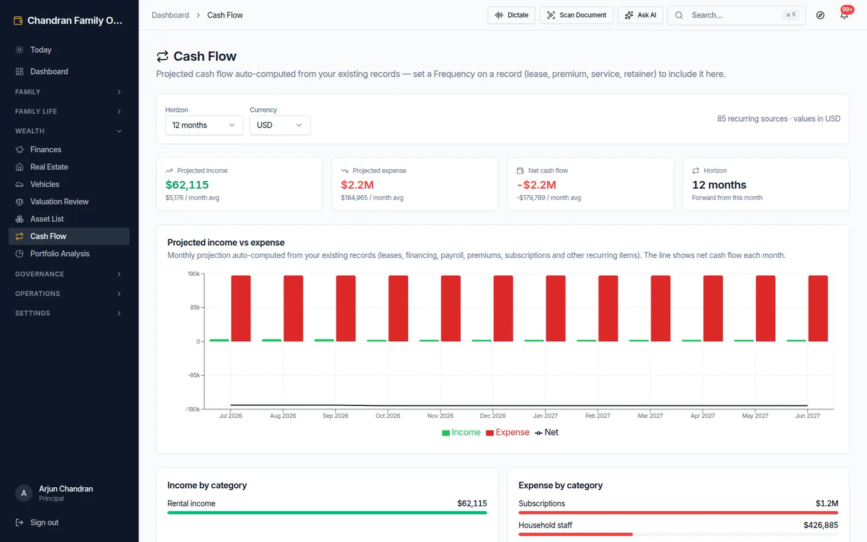Click the Real Estate house icon

[x=19, y=167]
